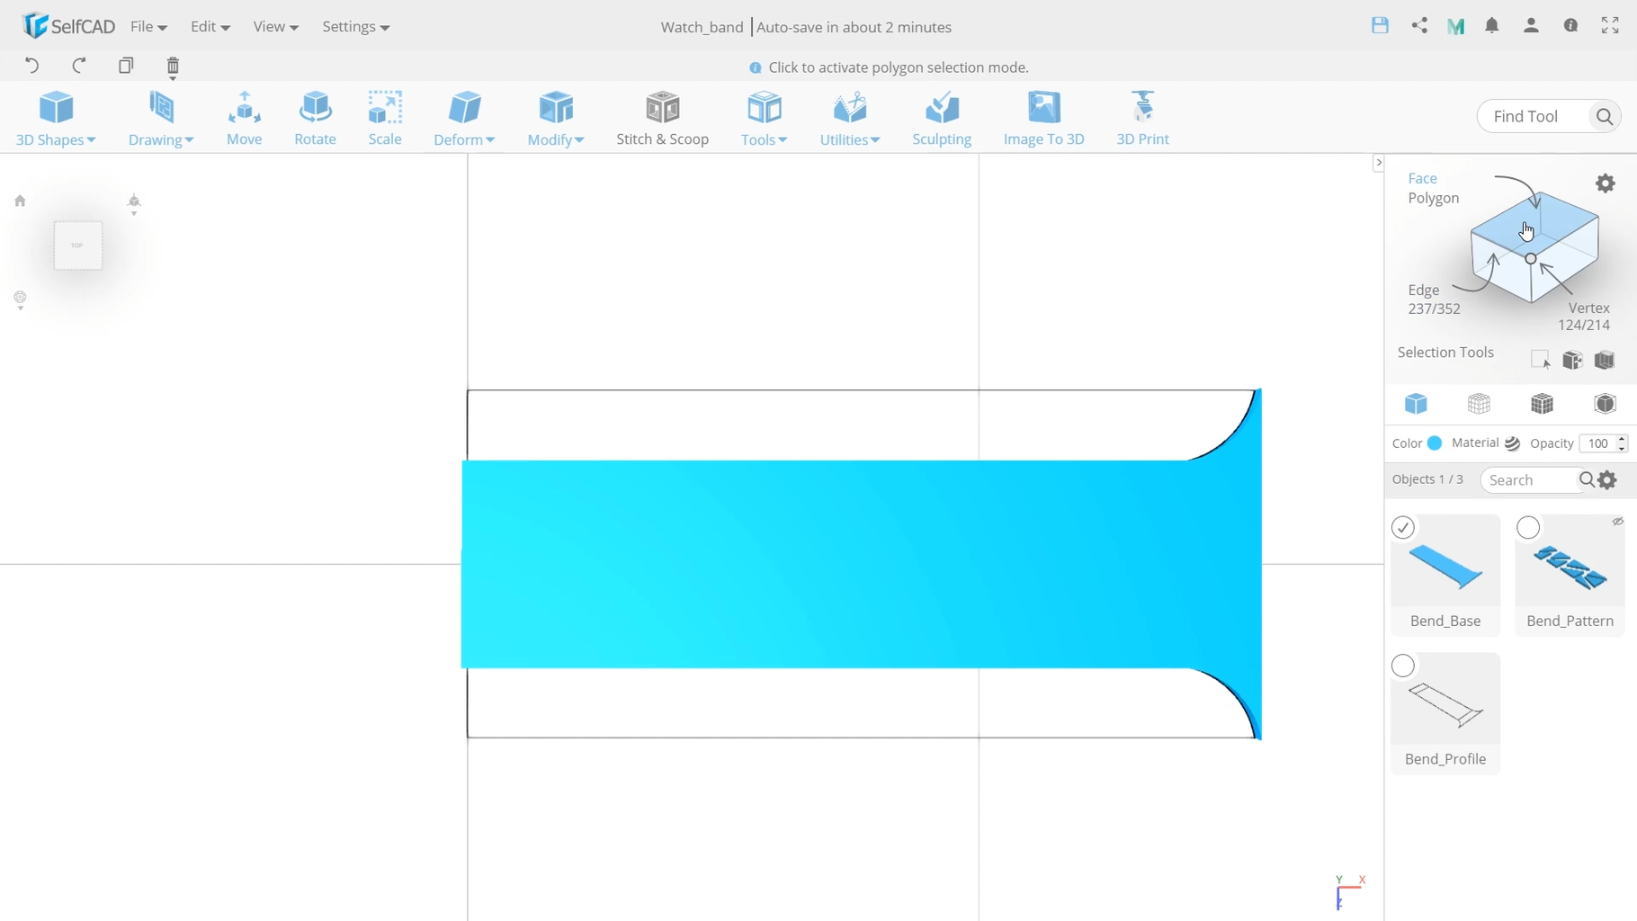The height and width of the screenshot is (921, 1637).
Task: Open the 3D Print tool
Action: 1142,118
